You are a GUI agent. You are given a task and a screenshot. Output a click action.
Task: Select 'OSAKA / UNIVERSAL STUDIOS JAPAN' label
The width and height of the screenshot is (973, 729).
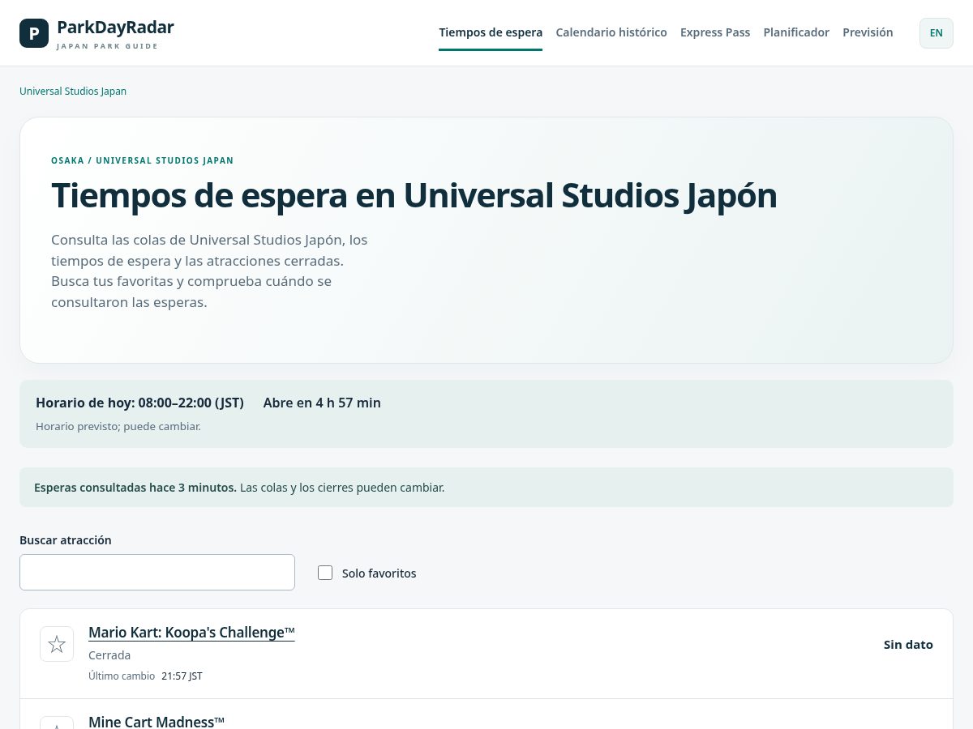coord(142,160)
